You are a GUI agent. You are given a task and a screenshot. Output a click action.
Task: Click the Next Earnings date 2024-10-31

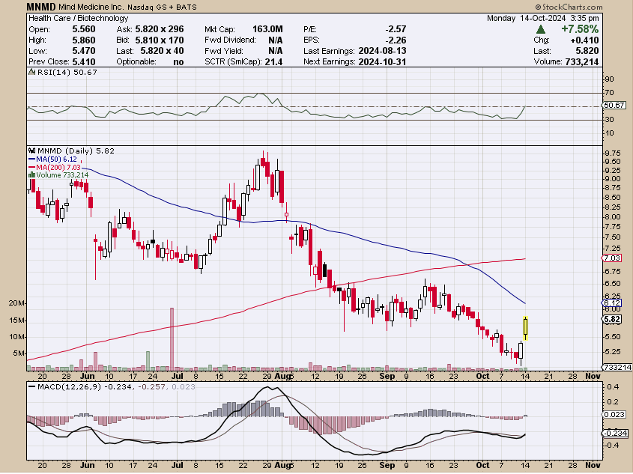coord(382,61)
